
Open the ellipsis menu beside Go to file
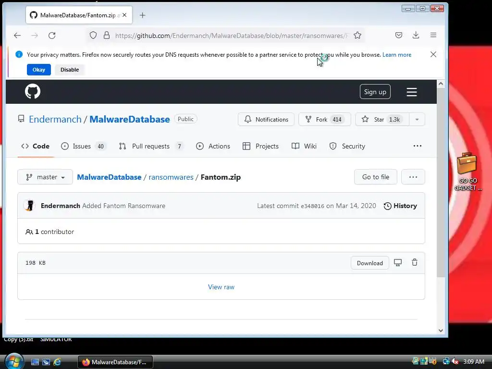point(413,177)
